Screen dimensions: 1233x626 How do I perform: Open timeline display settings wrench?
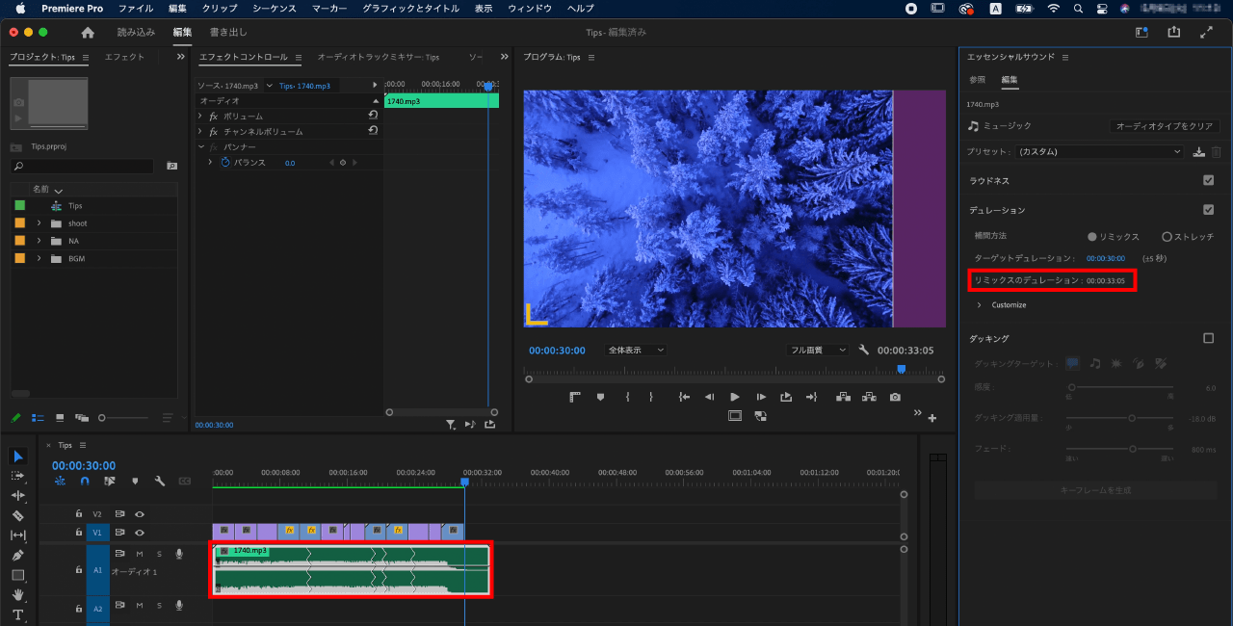(x=160, y=481)
